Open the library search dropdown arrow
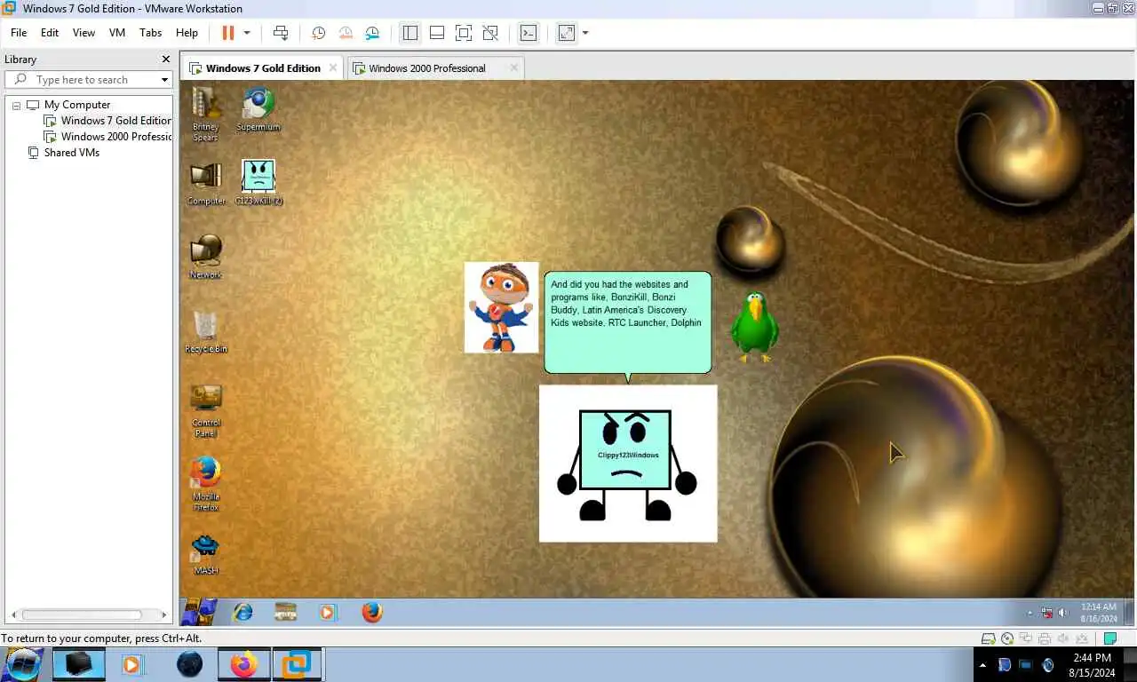Screen dimensions: 1137x682 pos(164,80)
